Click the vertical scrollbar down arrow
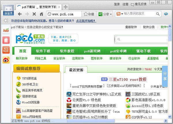Viewport: 173px width, 124px height. 170,117
